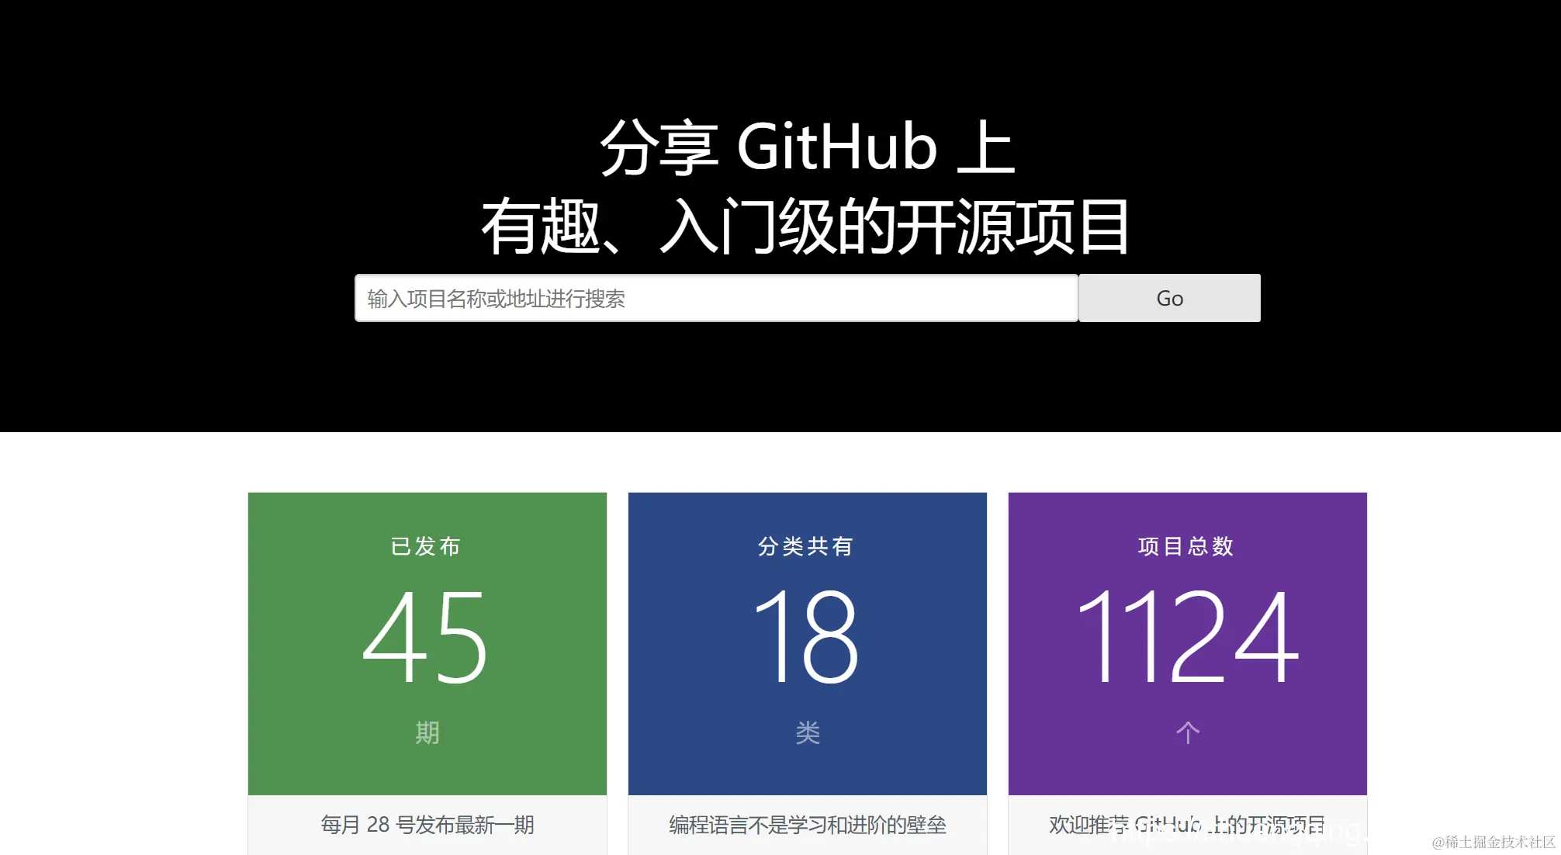Viewport: 1561px width, 855px height.
Task: Click the large number 45
Action: pyautogui.click(x=426, y=636)
